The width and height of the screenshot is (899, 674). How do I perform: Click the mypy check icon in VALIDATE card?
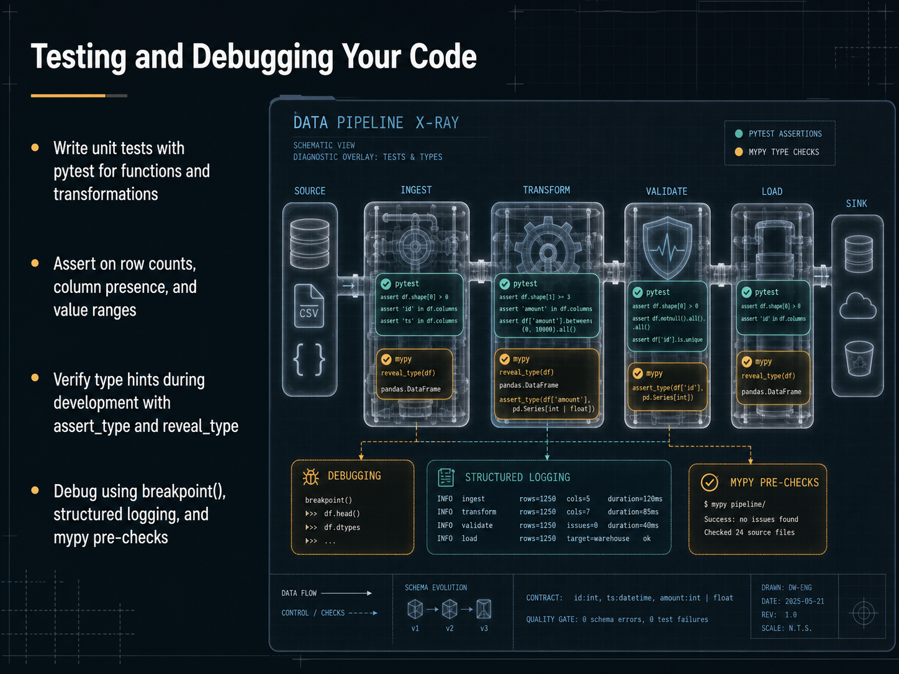638,373
